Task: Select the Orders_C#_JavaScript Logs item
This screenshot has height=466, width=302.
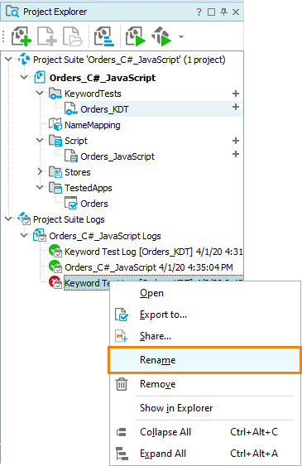Action: tap(105, 236)
